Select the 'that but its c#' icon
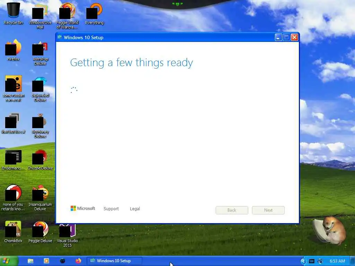Image resolution: width=355 pixels, height=266 pixels. pyautogui.click(x=13, y=123)
